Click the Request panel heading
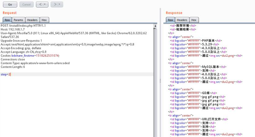The image size is (255, 137). coord(10,13)
